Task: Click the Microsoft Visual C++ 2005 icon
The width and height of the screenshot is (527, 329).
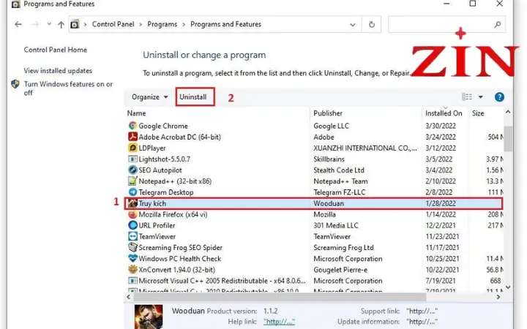Action: 132,281
